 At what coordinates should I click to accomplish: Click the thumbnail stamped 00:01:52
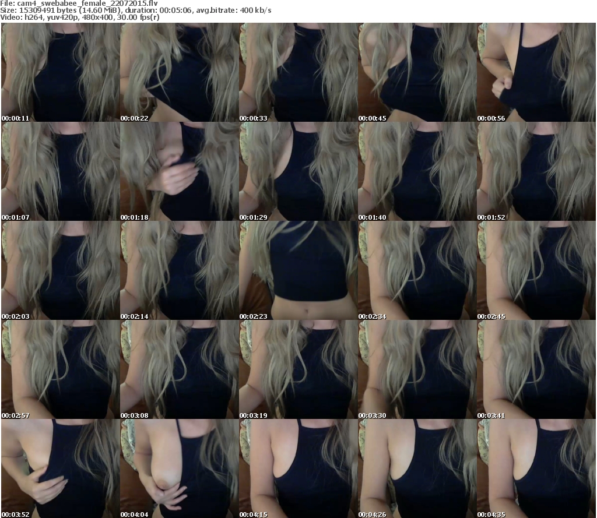[536, 171]
